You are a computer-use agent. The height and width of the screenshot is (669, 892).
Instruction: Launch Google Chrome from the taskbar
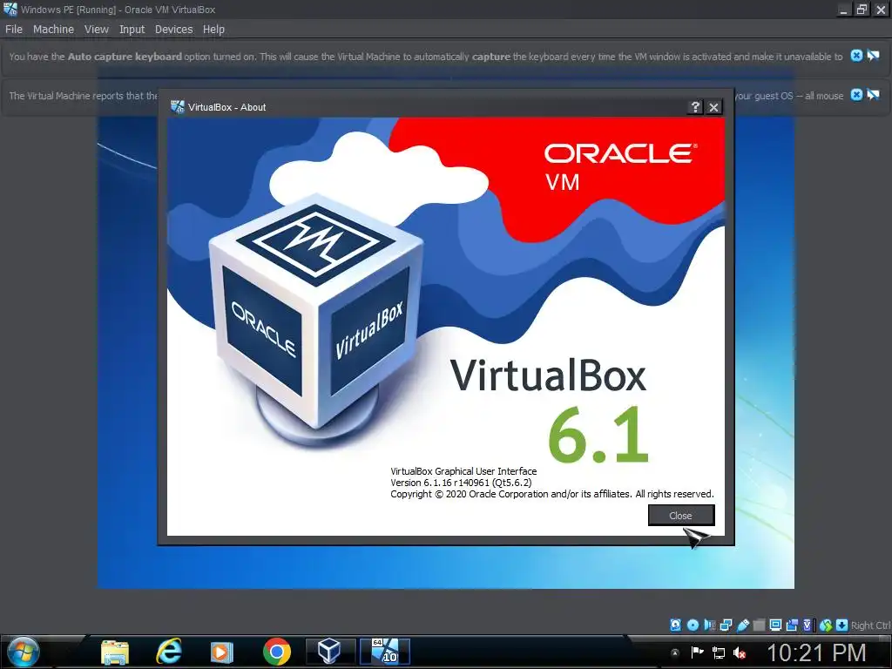point(277,652)
